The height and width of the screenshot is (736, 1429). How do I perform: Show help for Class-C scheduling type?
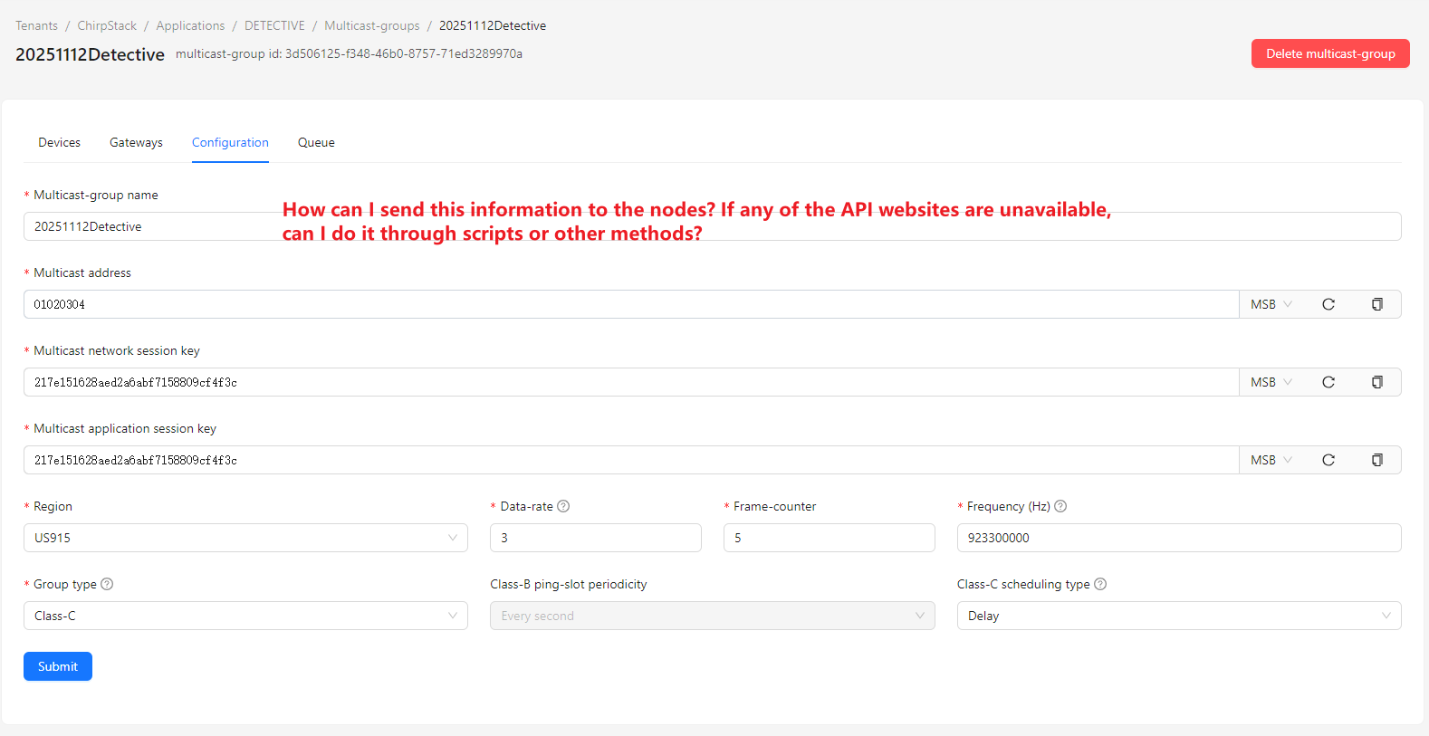pos(1100,584)
